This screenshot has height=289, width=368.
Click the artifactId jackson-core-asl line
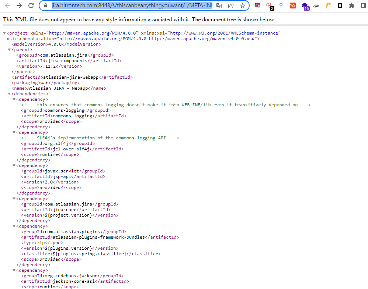point(75,282)
